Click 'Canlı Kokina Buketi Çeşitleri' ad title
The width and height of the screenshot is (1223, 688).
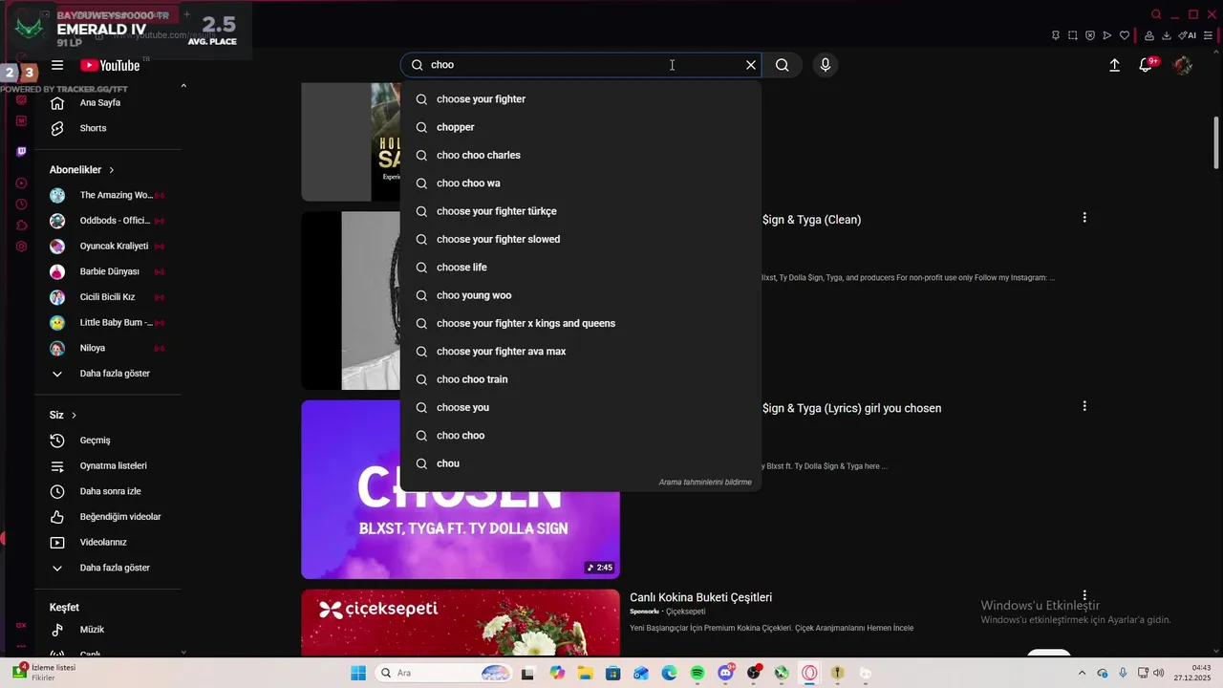point(700,598)
